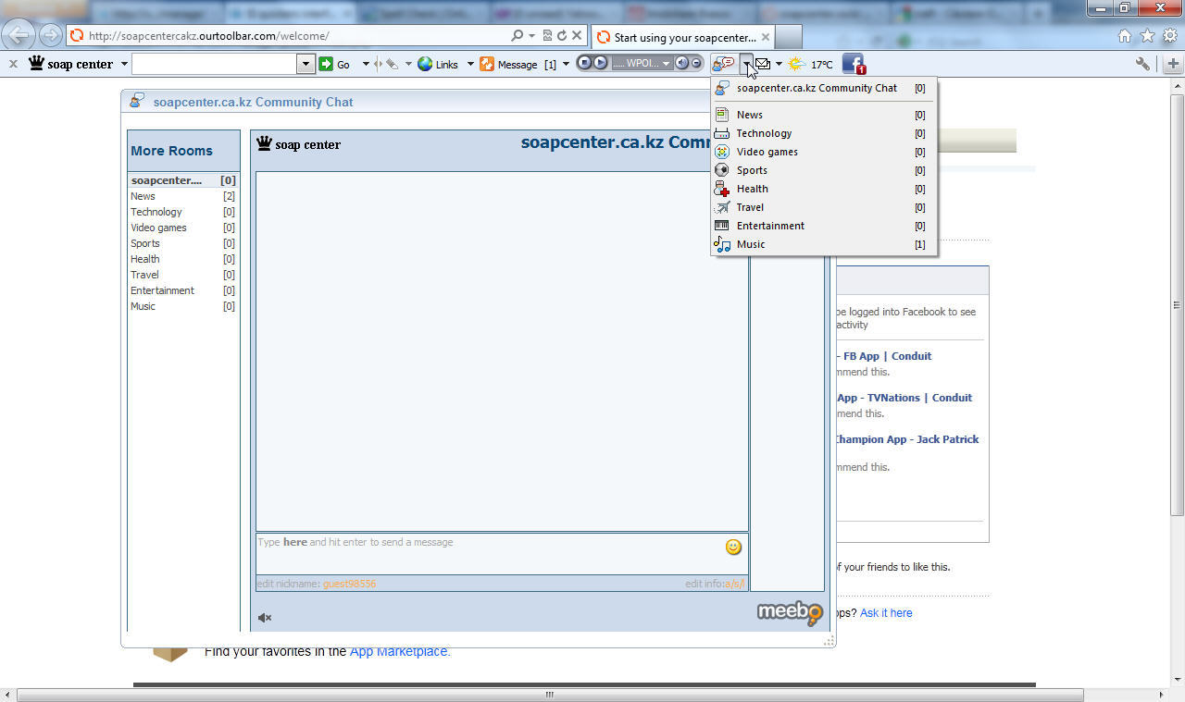Click the App Marketplace link
Image resolution: width=1185 pixels, height=702 pixels.
(x=400, y=651)
